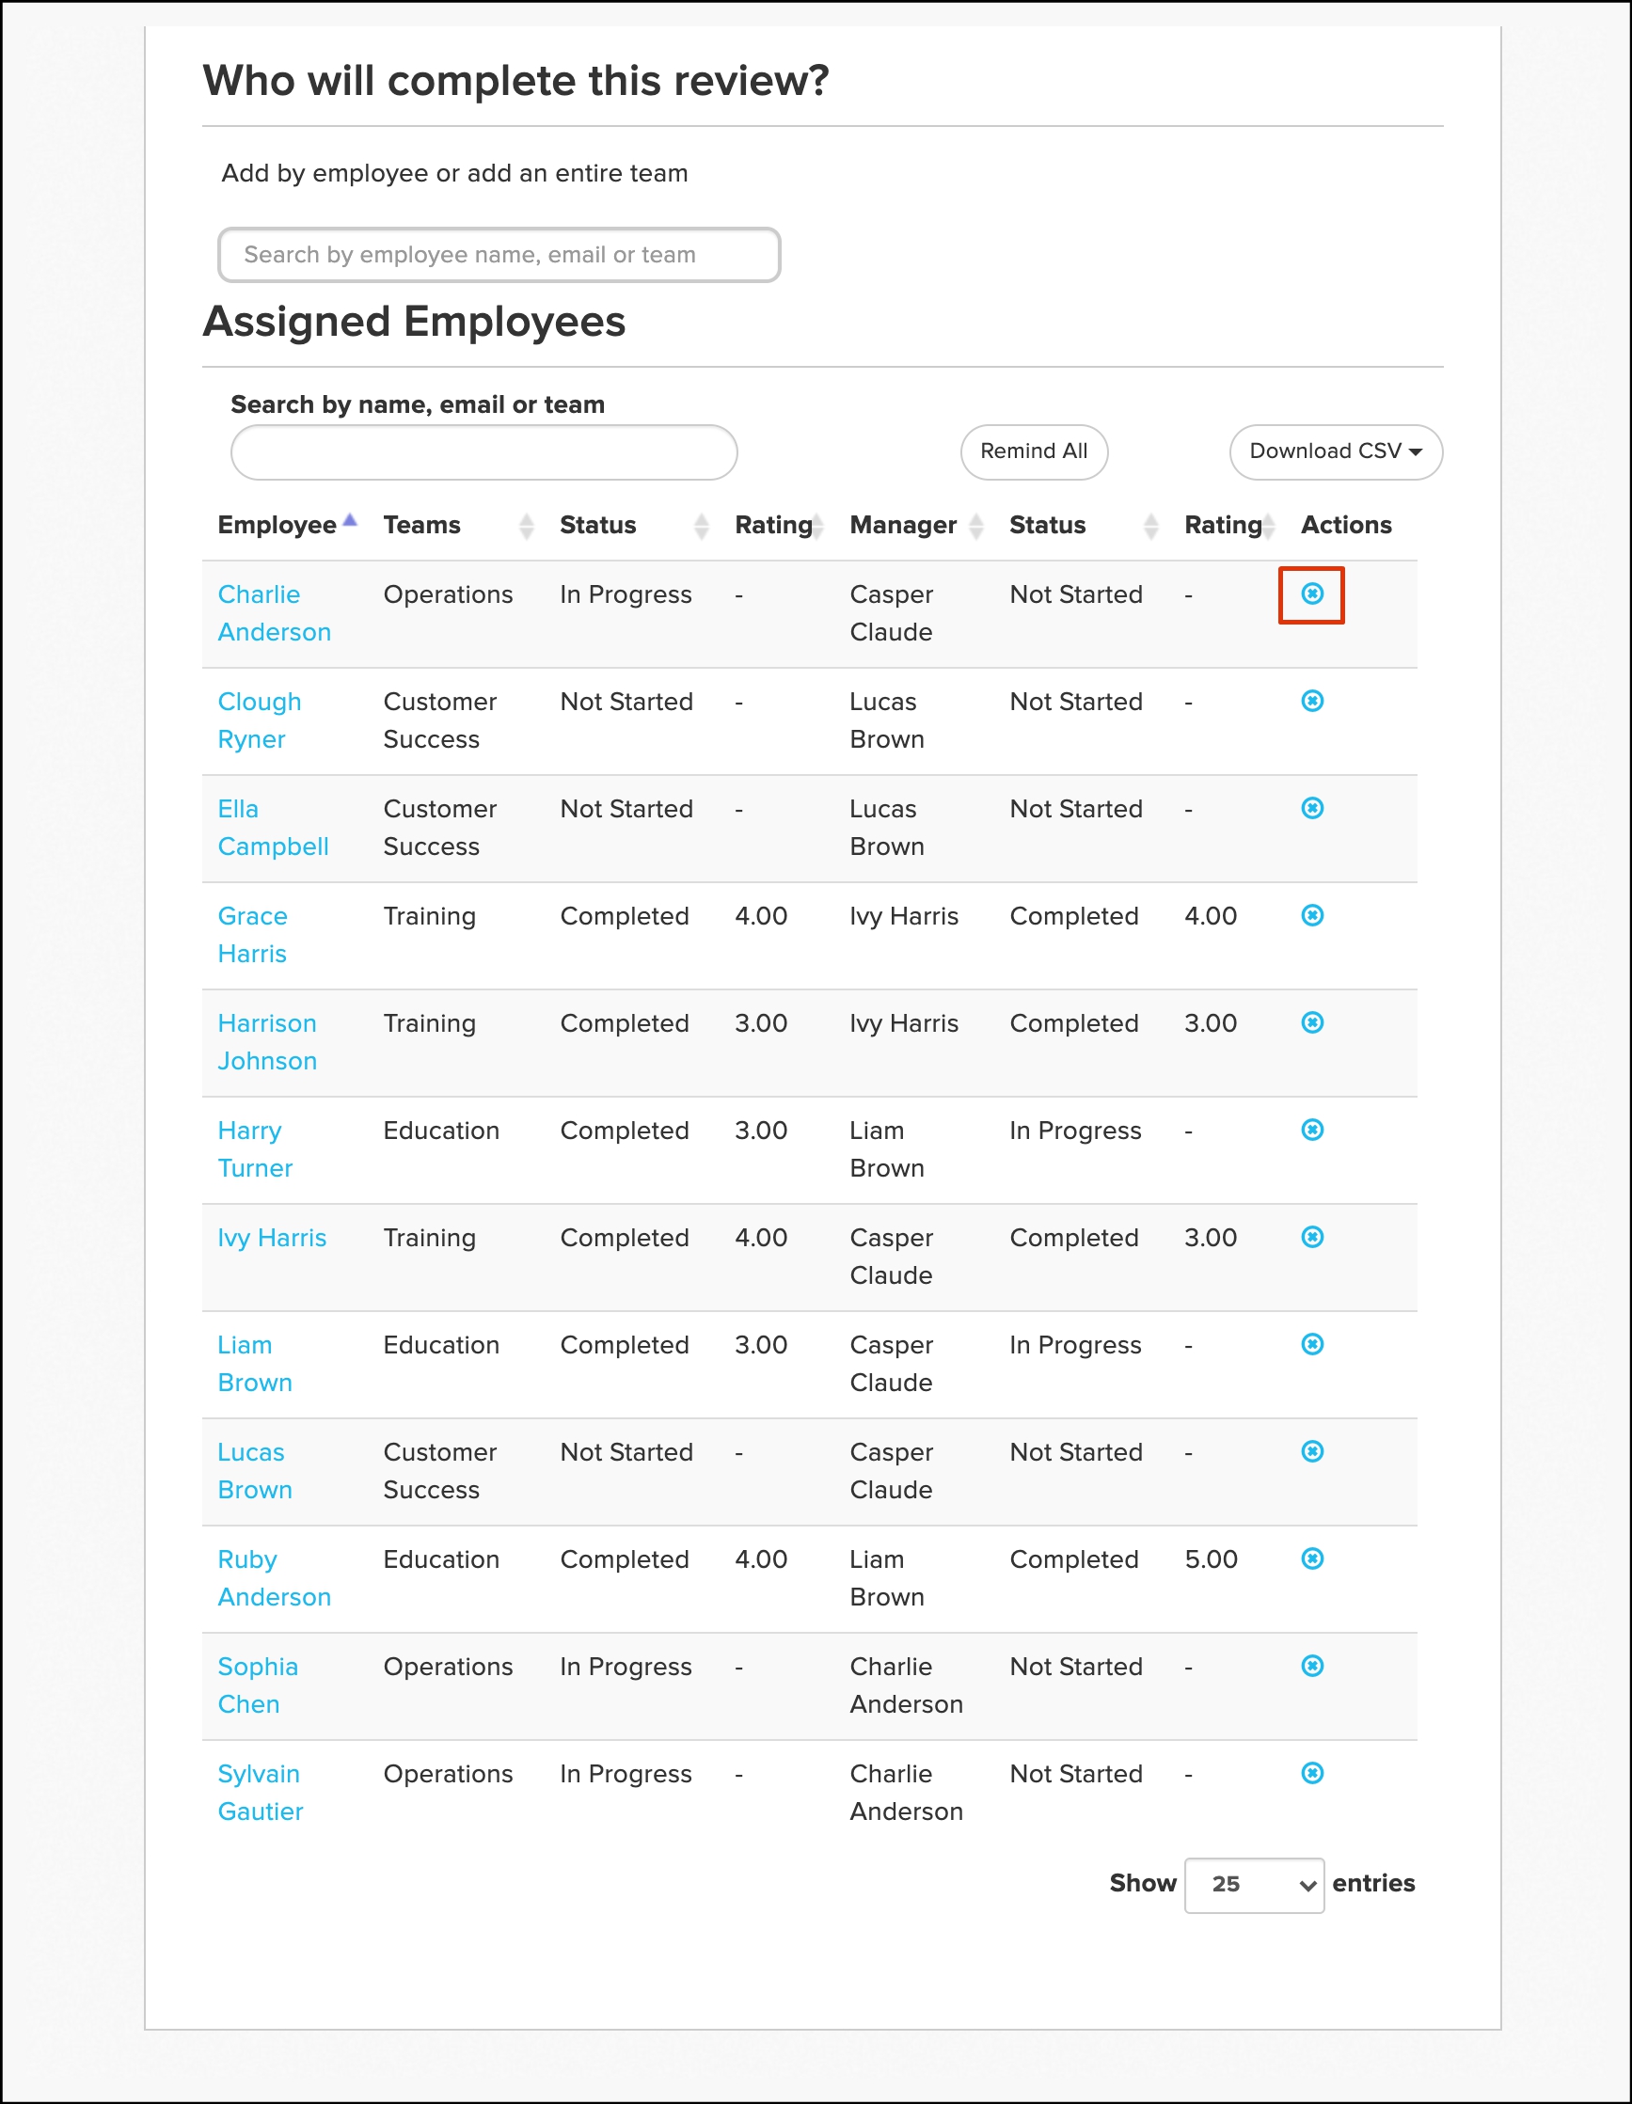Remove Sophia Chen using the row's X icon
This screenshot has height=2104, width=1632.
coord(1311,1666)
